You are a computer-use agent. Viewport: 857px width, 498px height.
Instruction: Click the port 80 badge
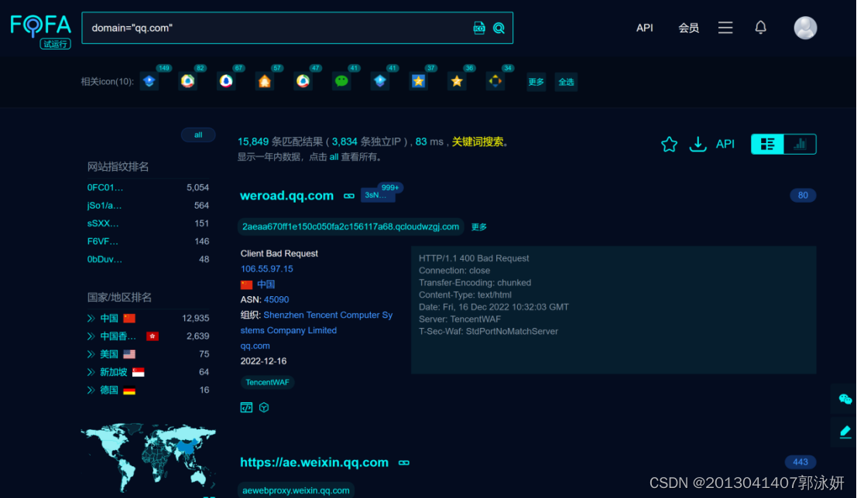pos(802,196)
